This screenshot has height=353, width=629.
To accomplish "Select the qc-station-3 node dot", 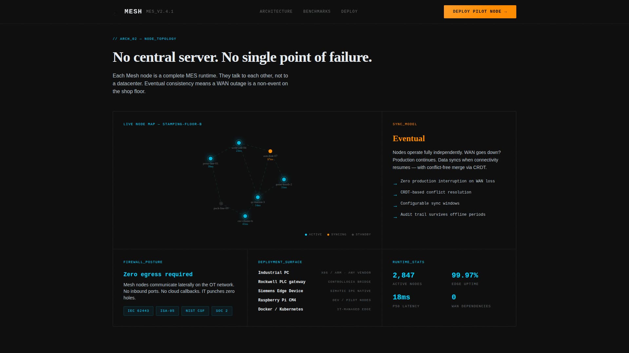I will 258,197.
